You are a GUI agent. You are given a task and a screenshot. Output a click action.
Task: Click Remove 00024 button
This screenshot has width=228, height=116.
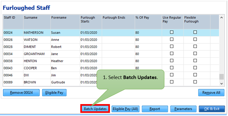(x=21, y=92)
